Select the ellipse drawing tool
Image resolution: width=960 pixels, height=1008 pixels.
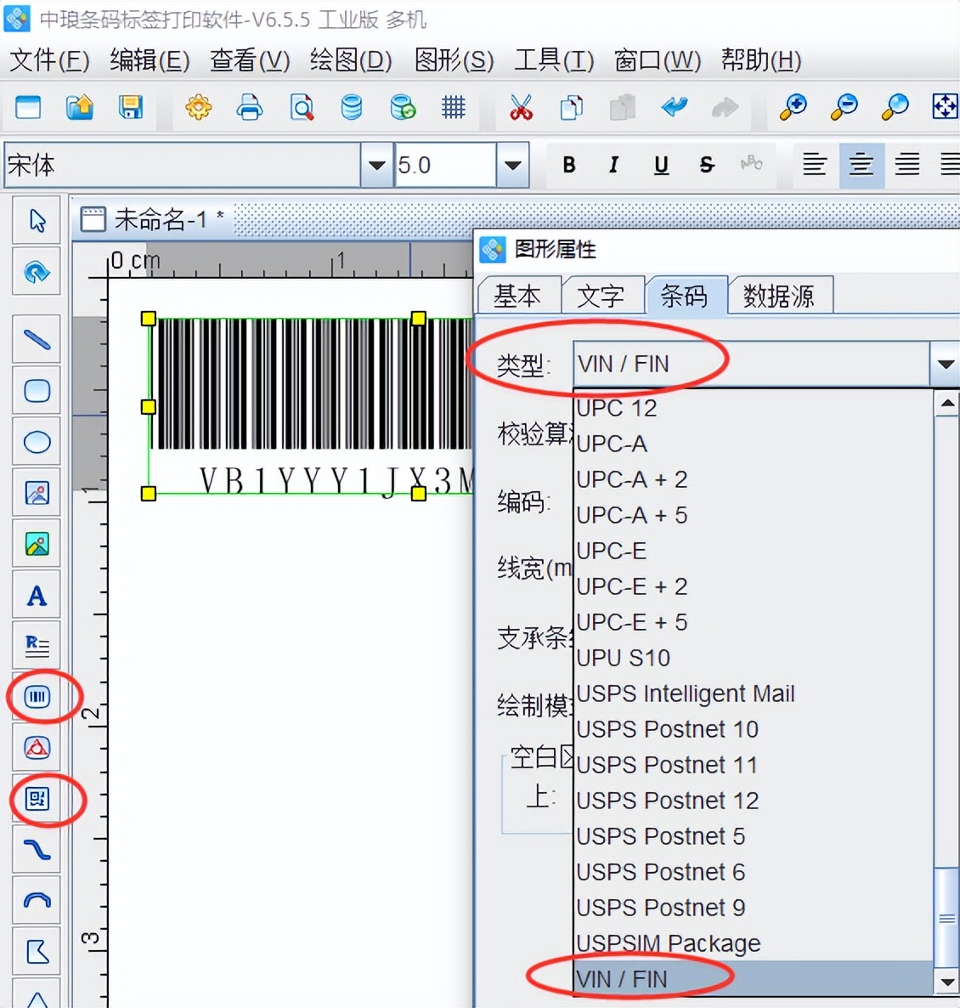37,442
